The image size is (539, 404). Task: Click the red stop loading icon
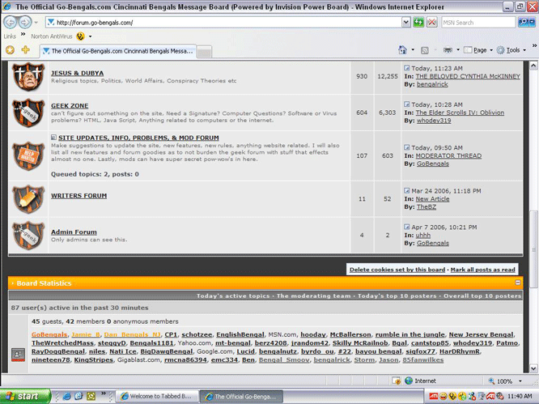[432, 23]
